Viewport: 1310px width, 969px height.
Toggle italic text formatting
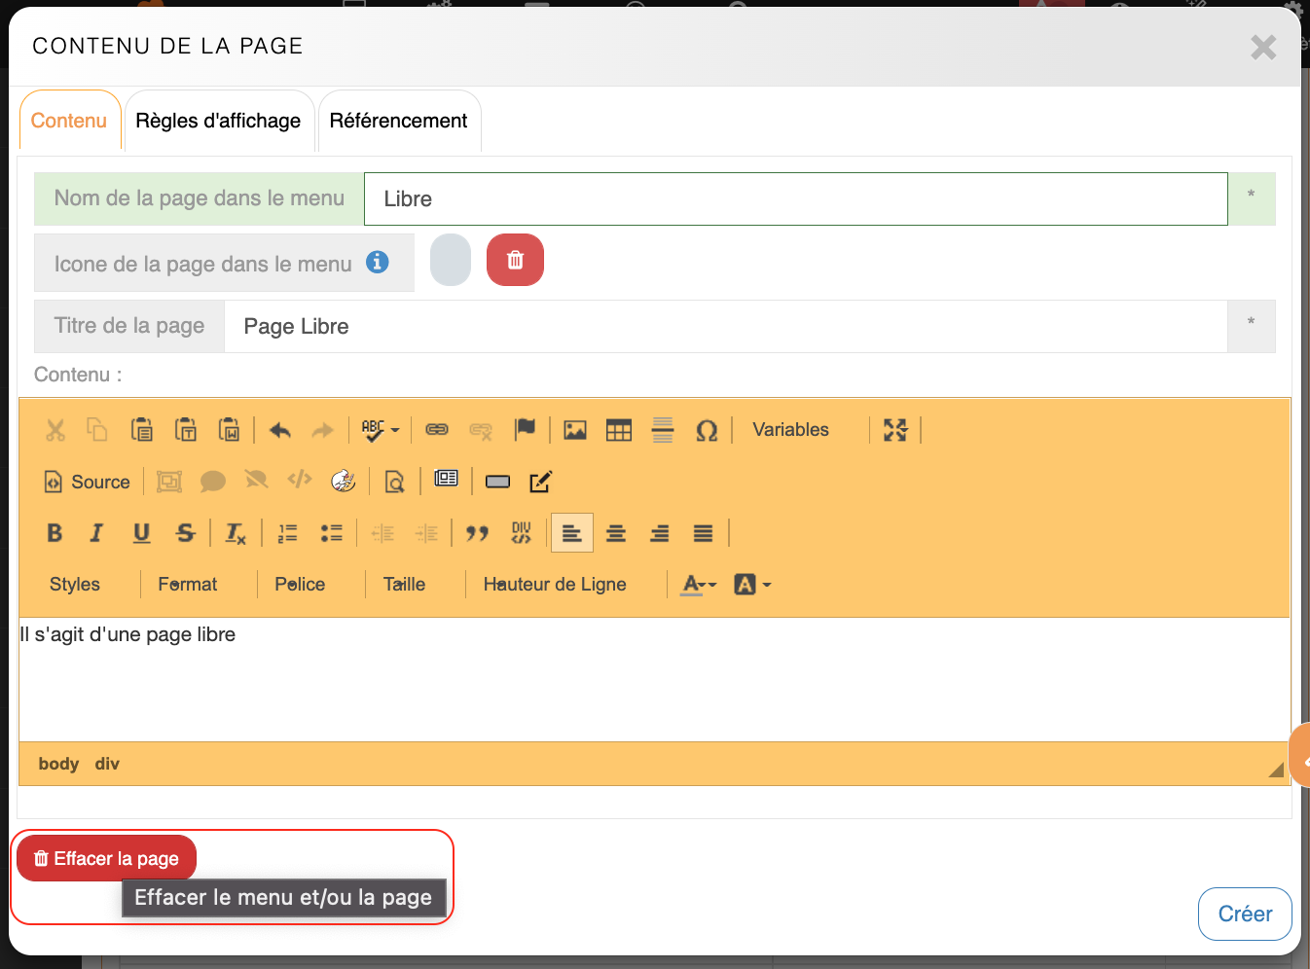point(96,533)
